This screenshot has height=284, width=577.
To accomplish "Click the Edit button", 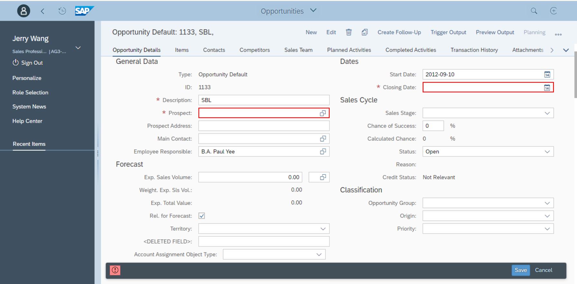I will point(331,32).
